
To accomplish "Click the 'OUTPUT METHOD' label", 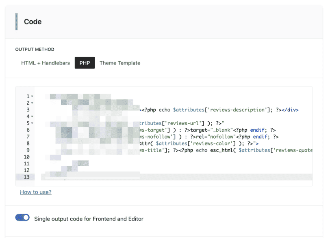I will [x=35, y=49].
